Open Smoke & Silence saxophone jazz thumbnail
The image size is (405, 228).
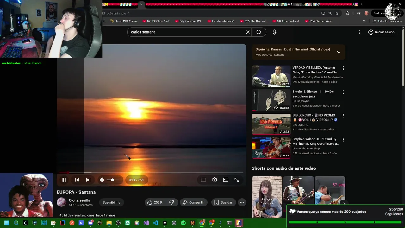271,100
